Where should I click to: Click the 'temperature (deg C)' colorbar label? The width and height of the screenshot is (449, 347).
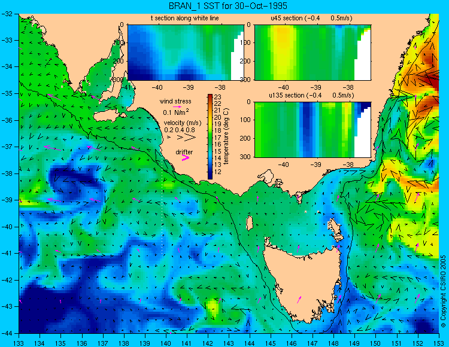pyautogui.click(x=226, y=136)
